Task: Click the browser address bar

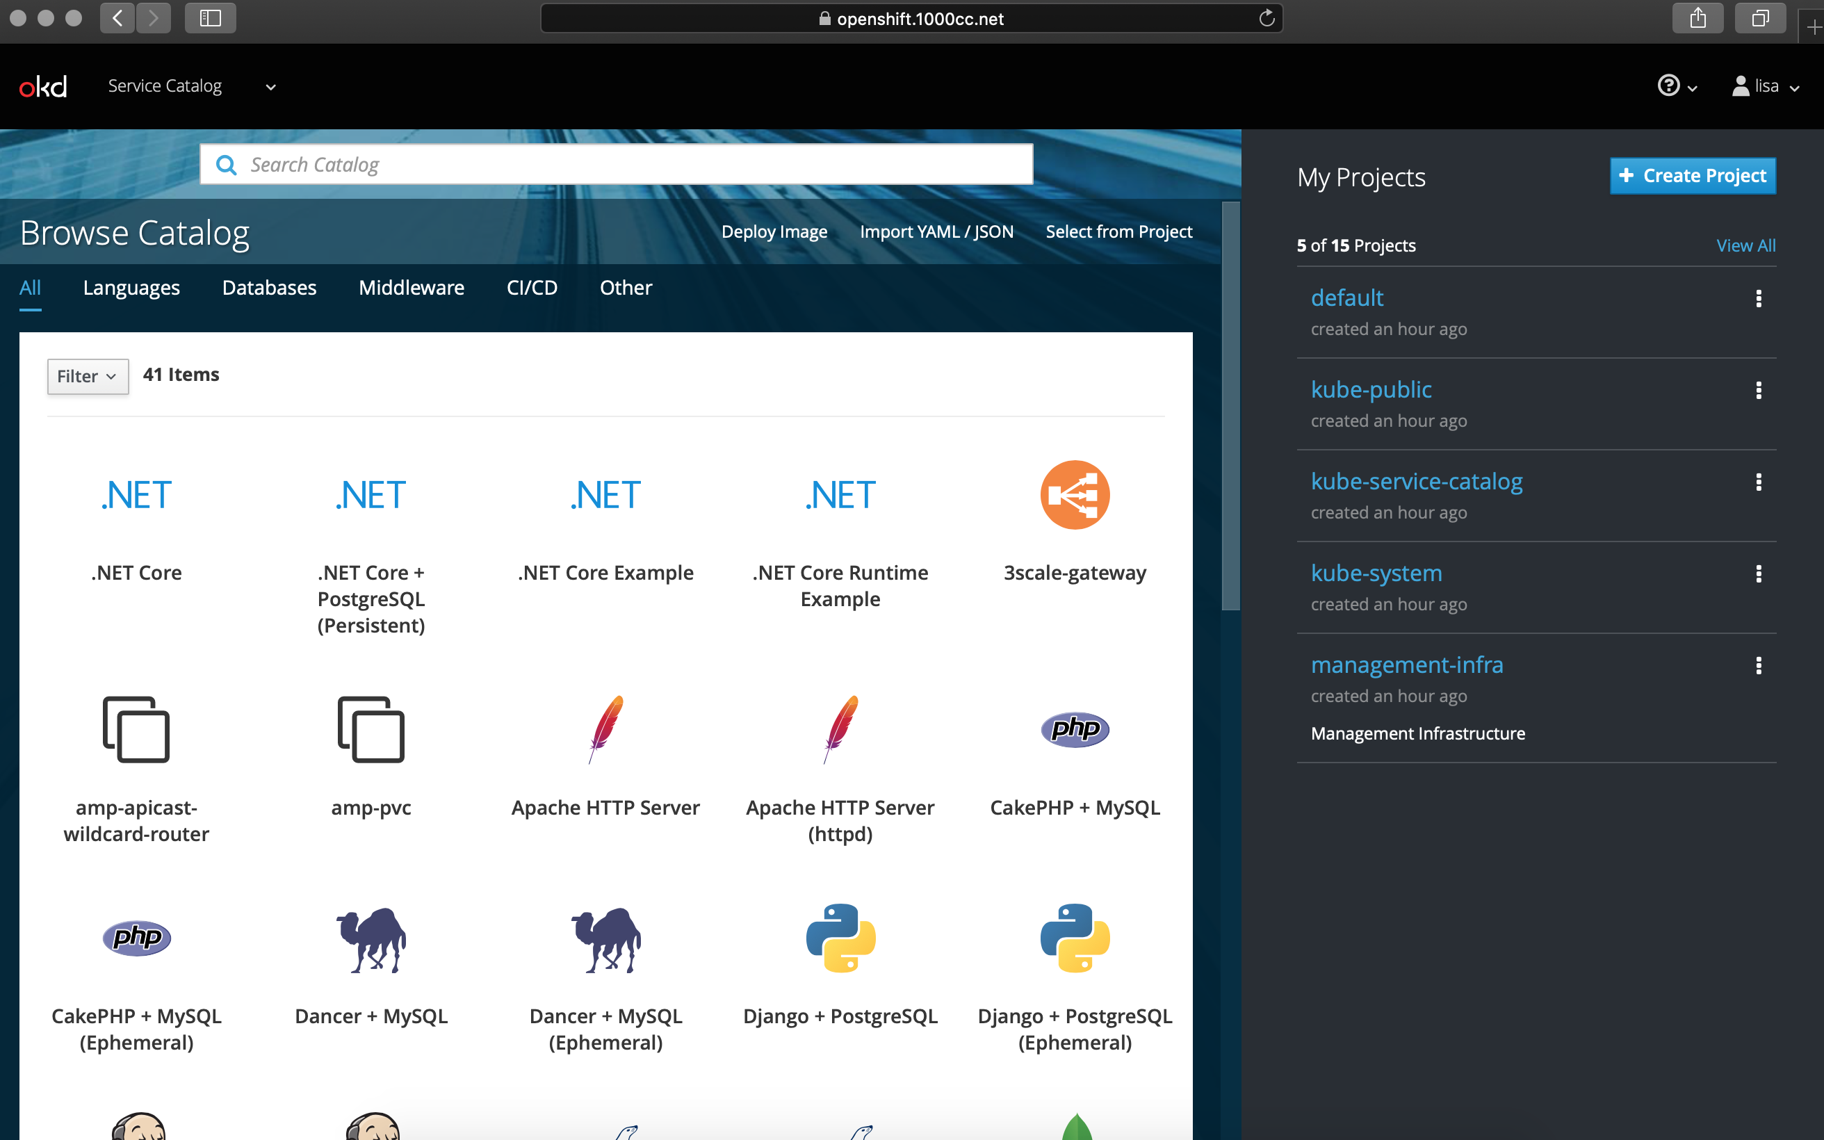Action: (x=911, y=18)
